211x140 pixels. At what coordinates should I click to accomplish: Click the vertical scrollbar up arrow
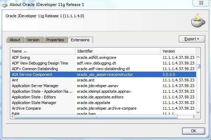point(198,57)
